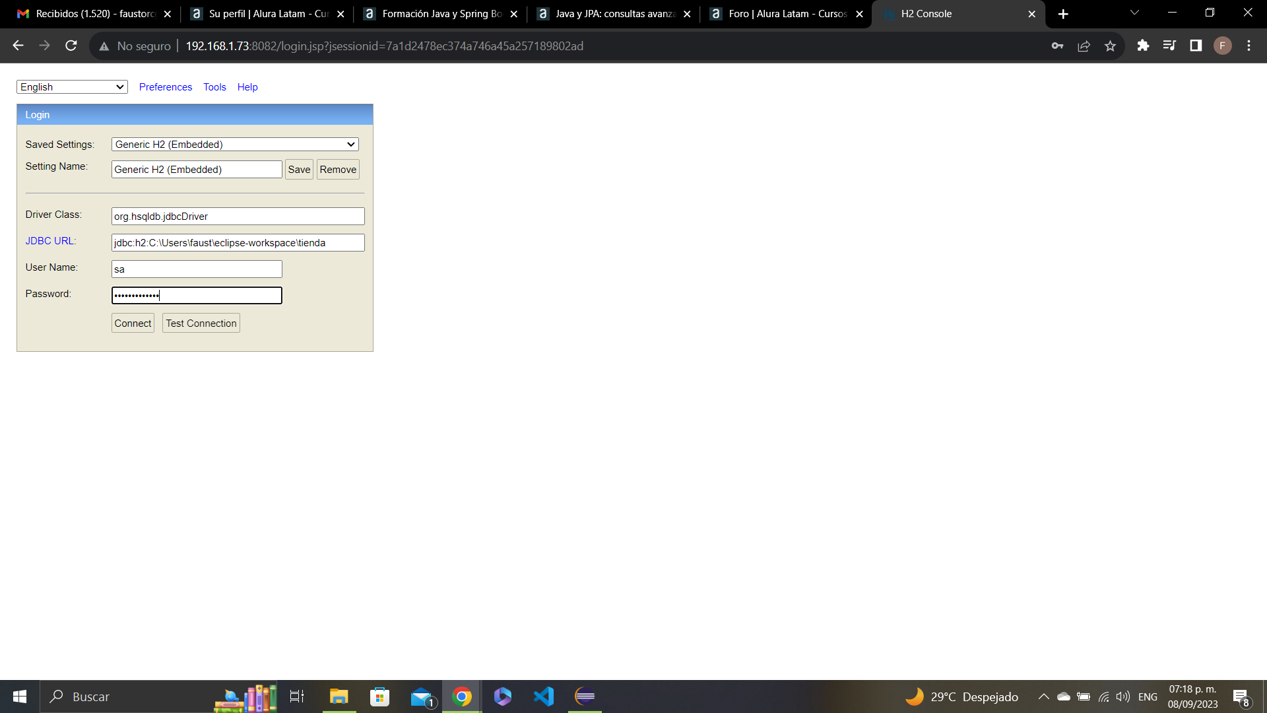Open the Chrome three-dot menu
The image size is (1267, 713).
(1249, 46)
